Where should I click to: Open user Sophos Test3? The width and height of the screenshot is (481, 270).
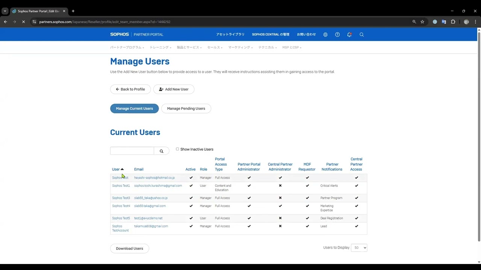pyautogui.click(x=121, y=198)
